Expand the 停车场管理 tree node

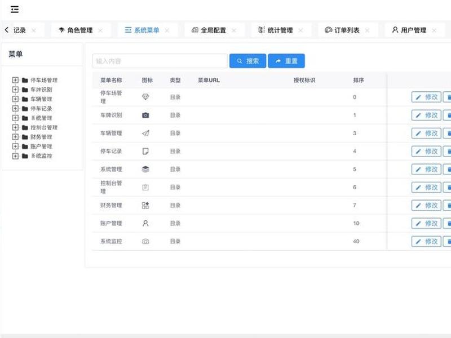(16, 80)
